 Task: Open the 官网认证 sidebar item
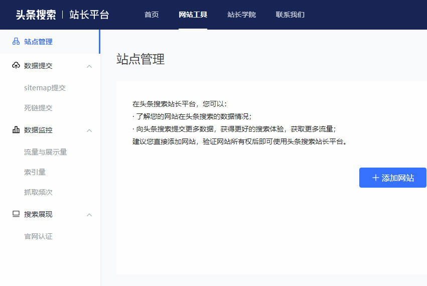click(38, 236)
